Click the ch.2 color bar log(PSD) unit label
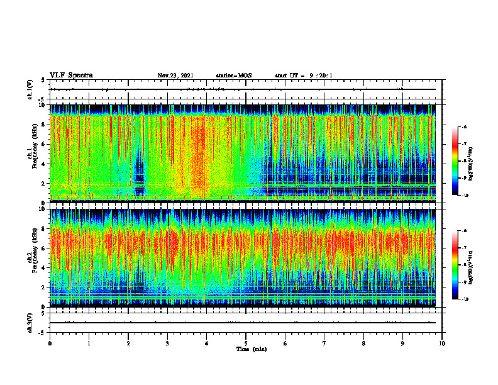 click(x=471, y=267)
